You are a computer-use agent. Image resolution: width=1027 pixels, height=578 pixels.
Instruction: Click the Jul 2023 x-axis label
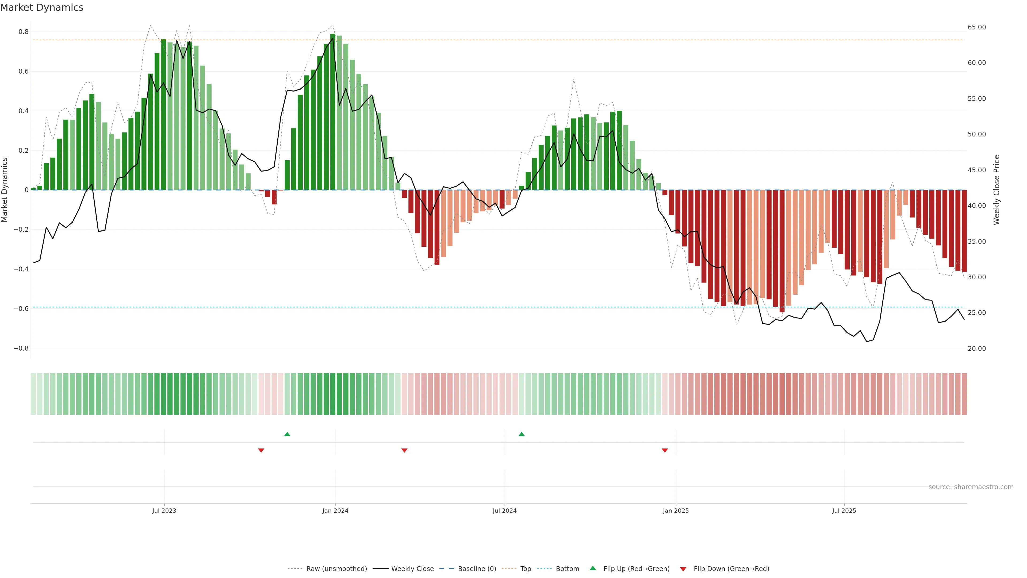click(164, 511)
